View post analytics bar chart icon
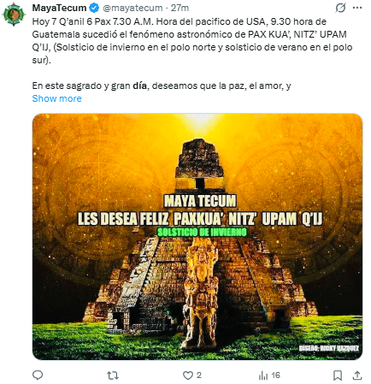371x384 pixels. pos(263,375)
